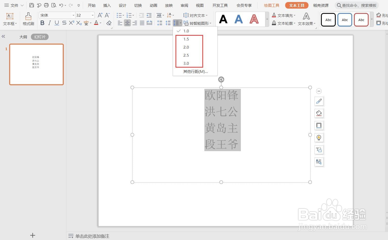Click the Format Painter (格式刷) icon

coord(28,17)
